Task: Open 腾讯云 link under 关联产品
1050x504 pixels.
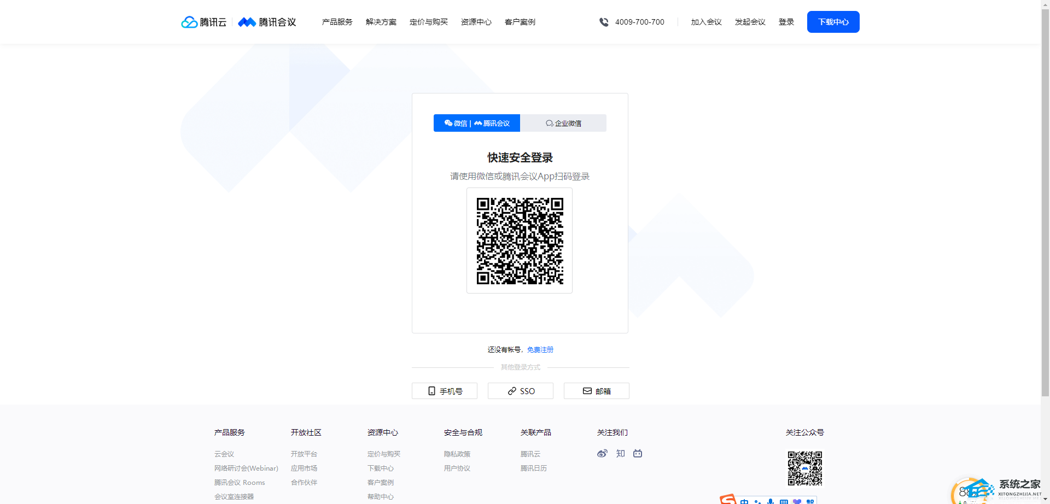Action: coord(530,454)
